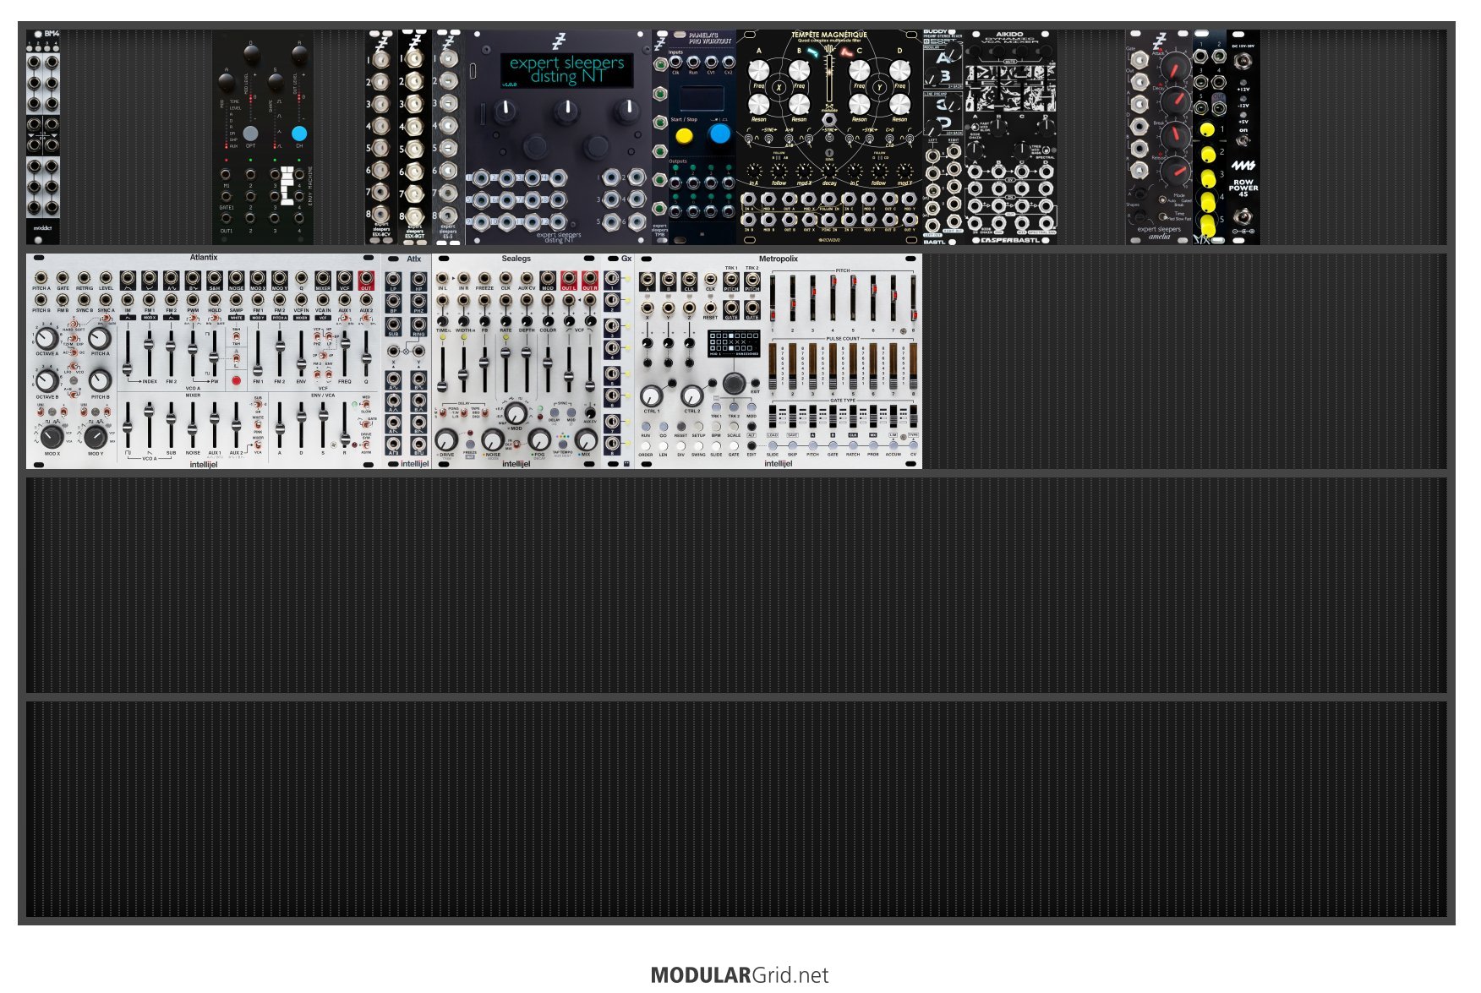
Task: Click the SUB mixer slider on Atlantix
Action: pyautogui.click(x=171, y=425)
